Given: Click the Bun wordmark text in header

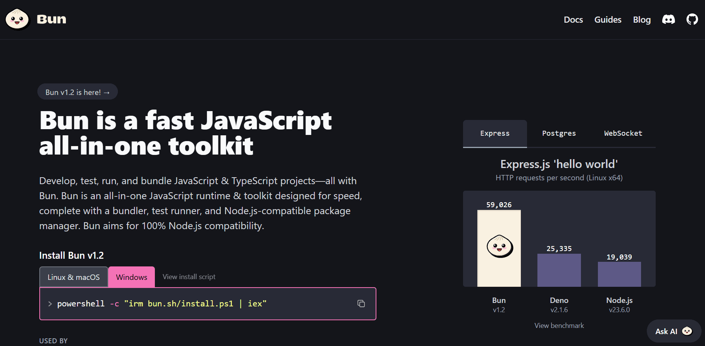Looking at the screenshot, I should click(x=52, y=19).
